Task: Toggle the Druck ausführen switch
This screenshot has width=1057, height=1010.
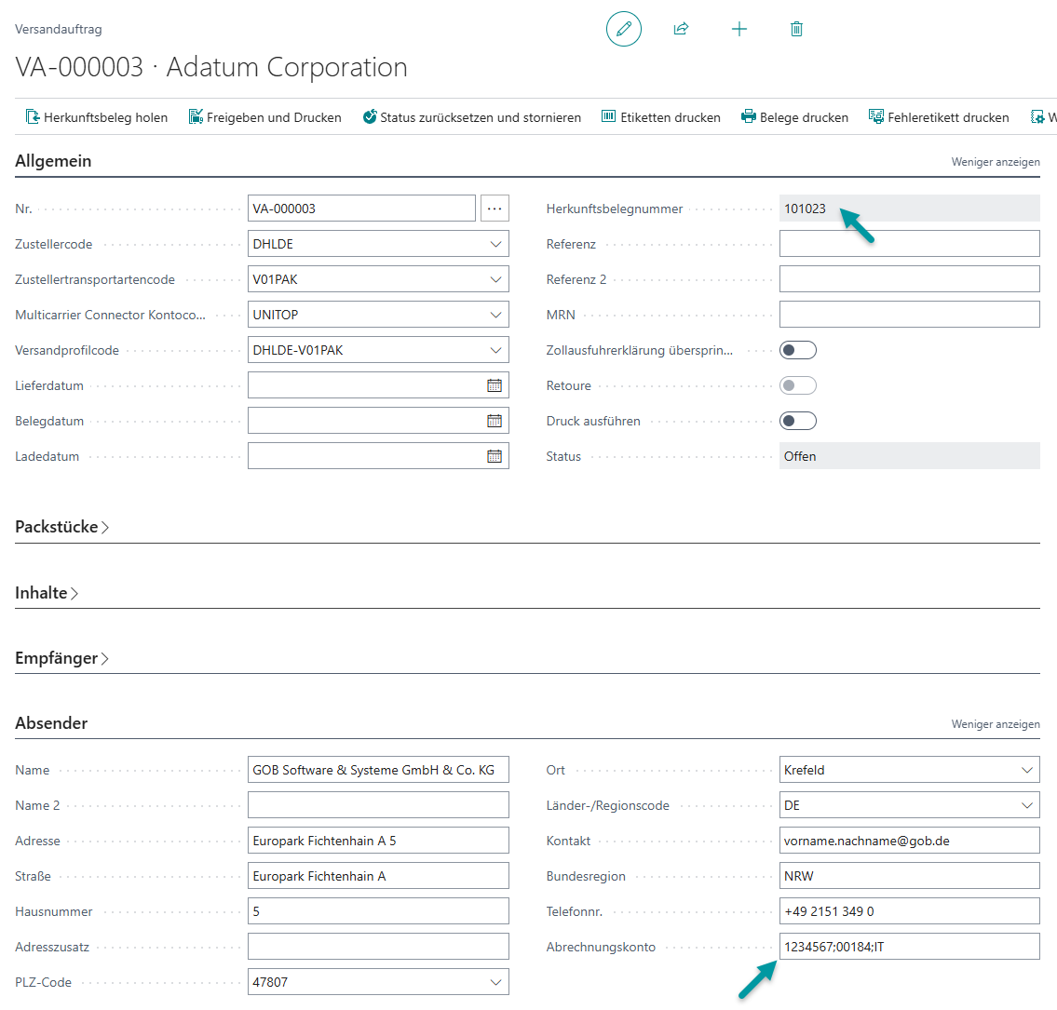Action: tap(797, 421)
